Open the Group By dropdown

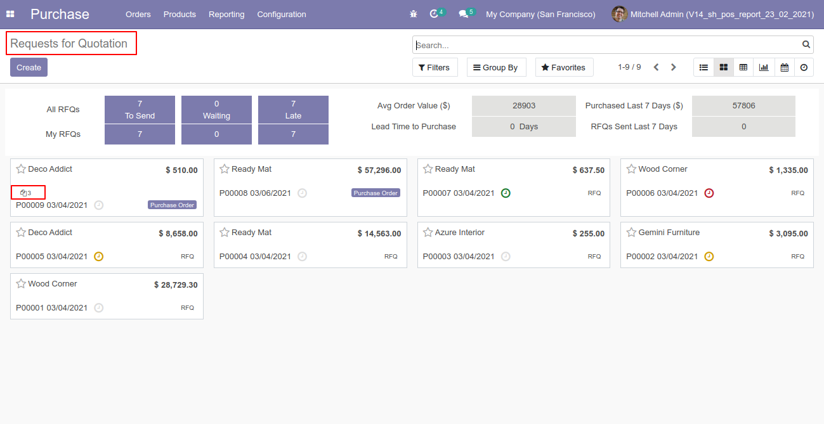(497, 67)
